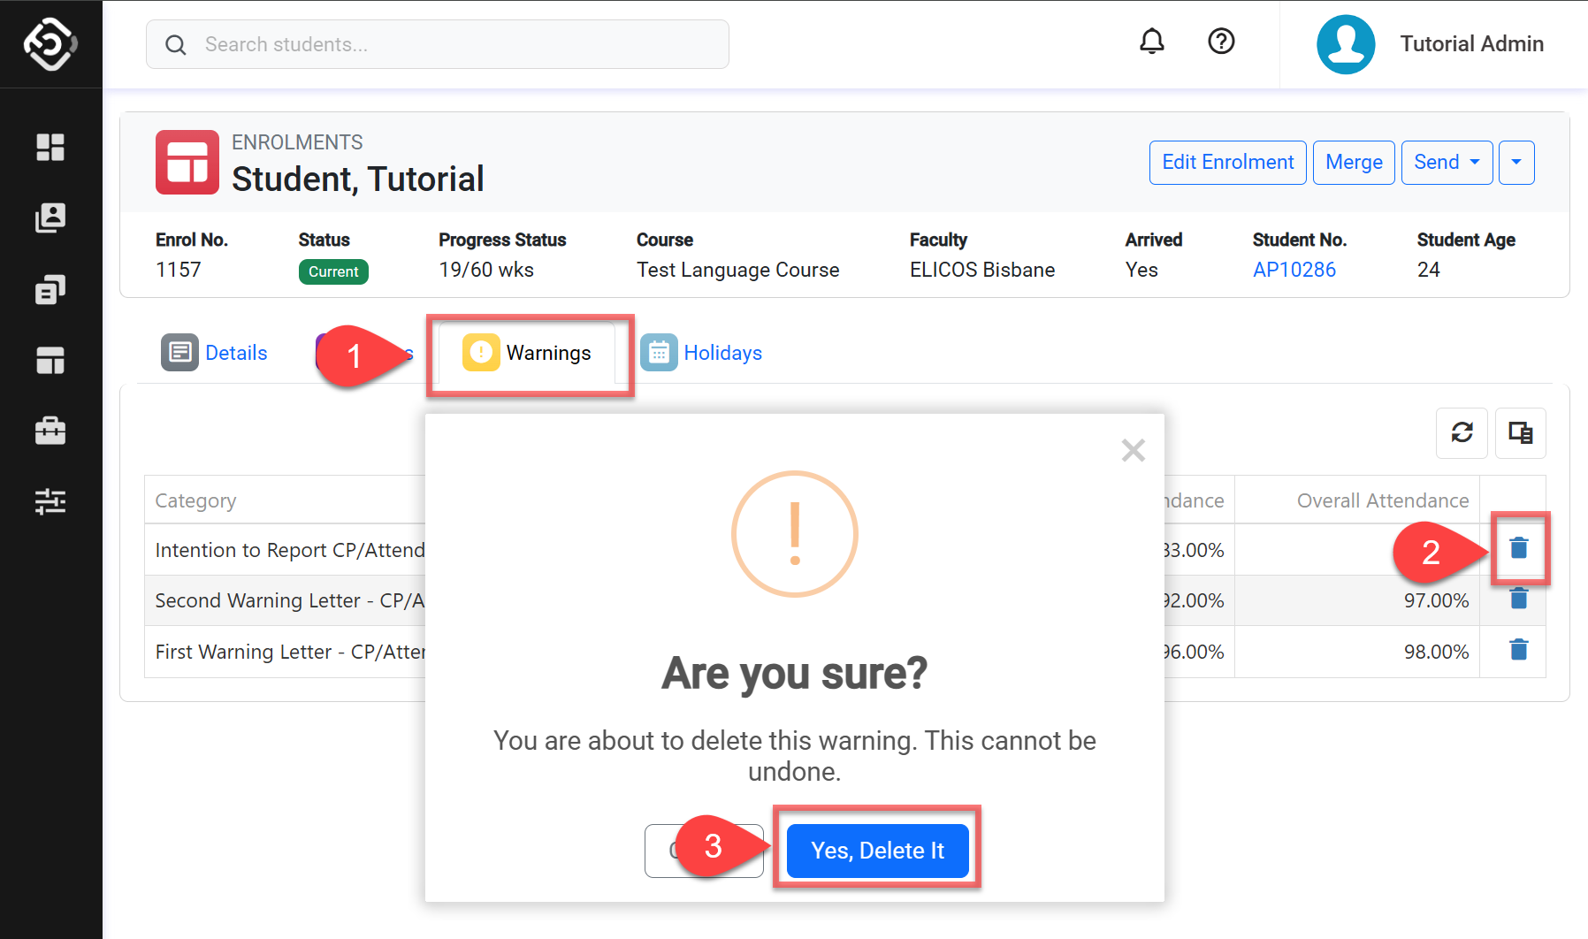The height and width of the screenshot is (939, 1588).
Task: Delete the Second Warning Letter row
Action: [1519, 599]
